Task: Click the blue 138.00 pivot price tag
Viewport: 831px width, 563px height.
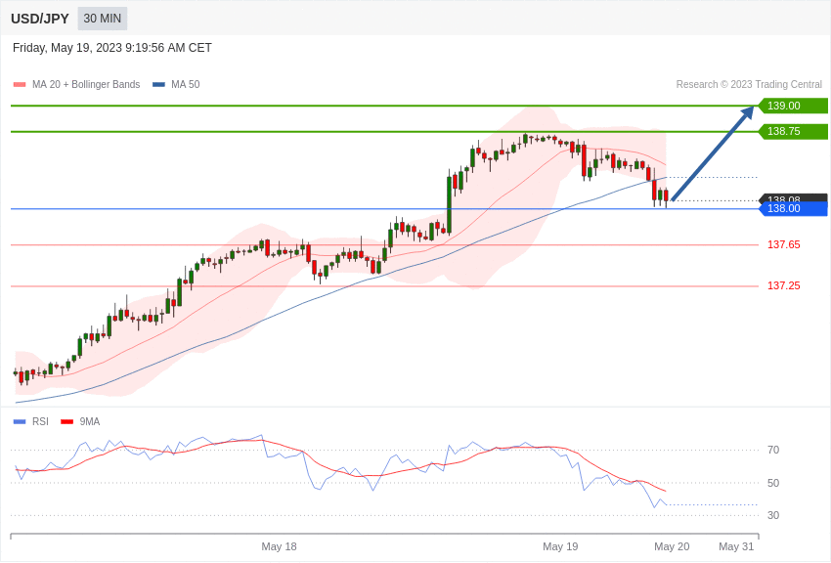Action: 793,209
